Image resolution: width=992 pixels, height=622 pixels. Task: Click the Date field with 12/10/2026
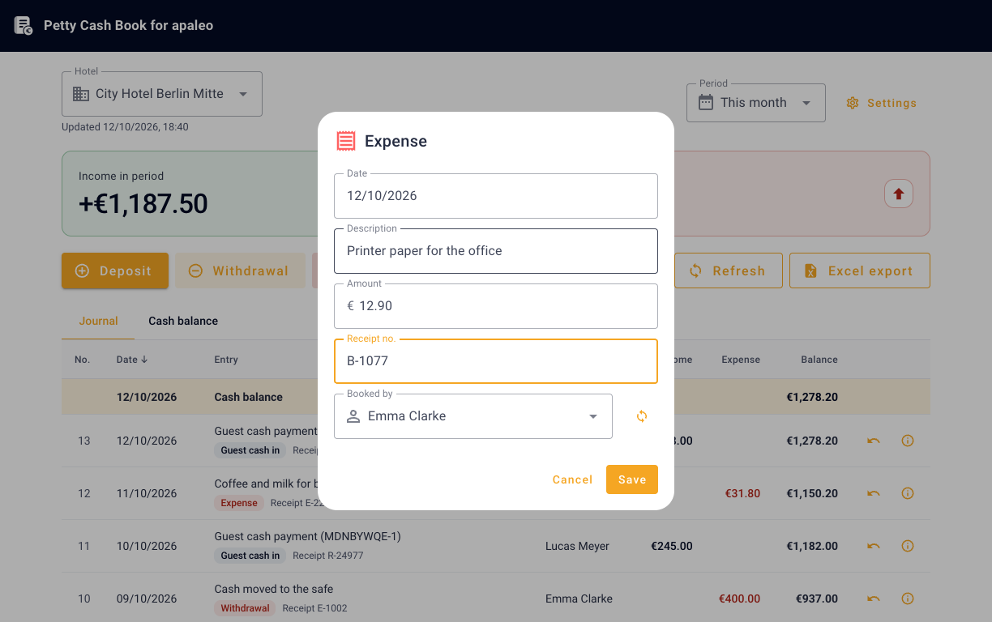pyautogui.click(x=496, y=196)
